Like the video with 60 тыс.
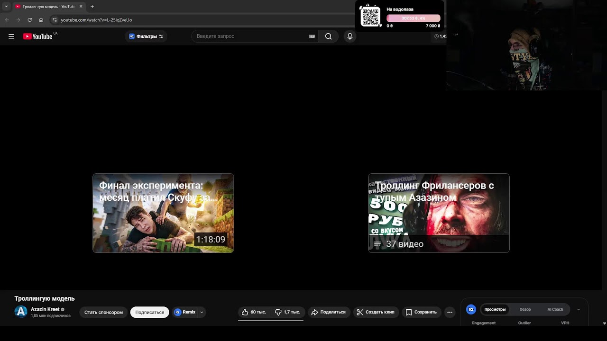 (254, 312)
